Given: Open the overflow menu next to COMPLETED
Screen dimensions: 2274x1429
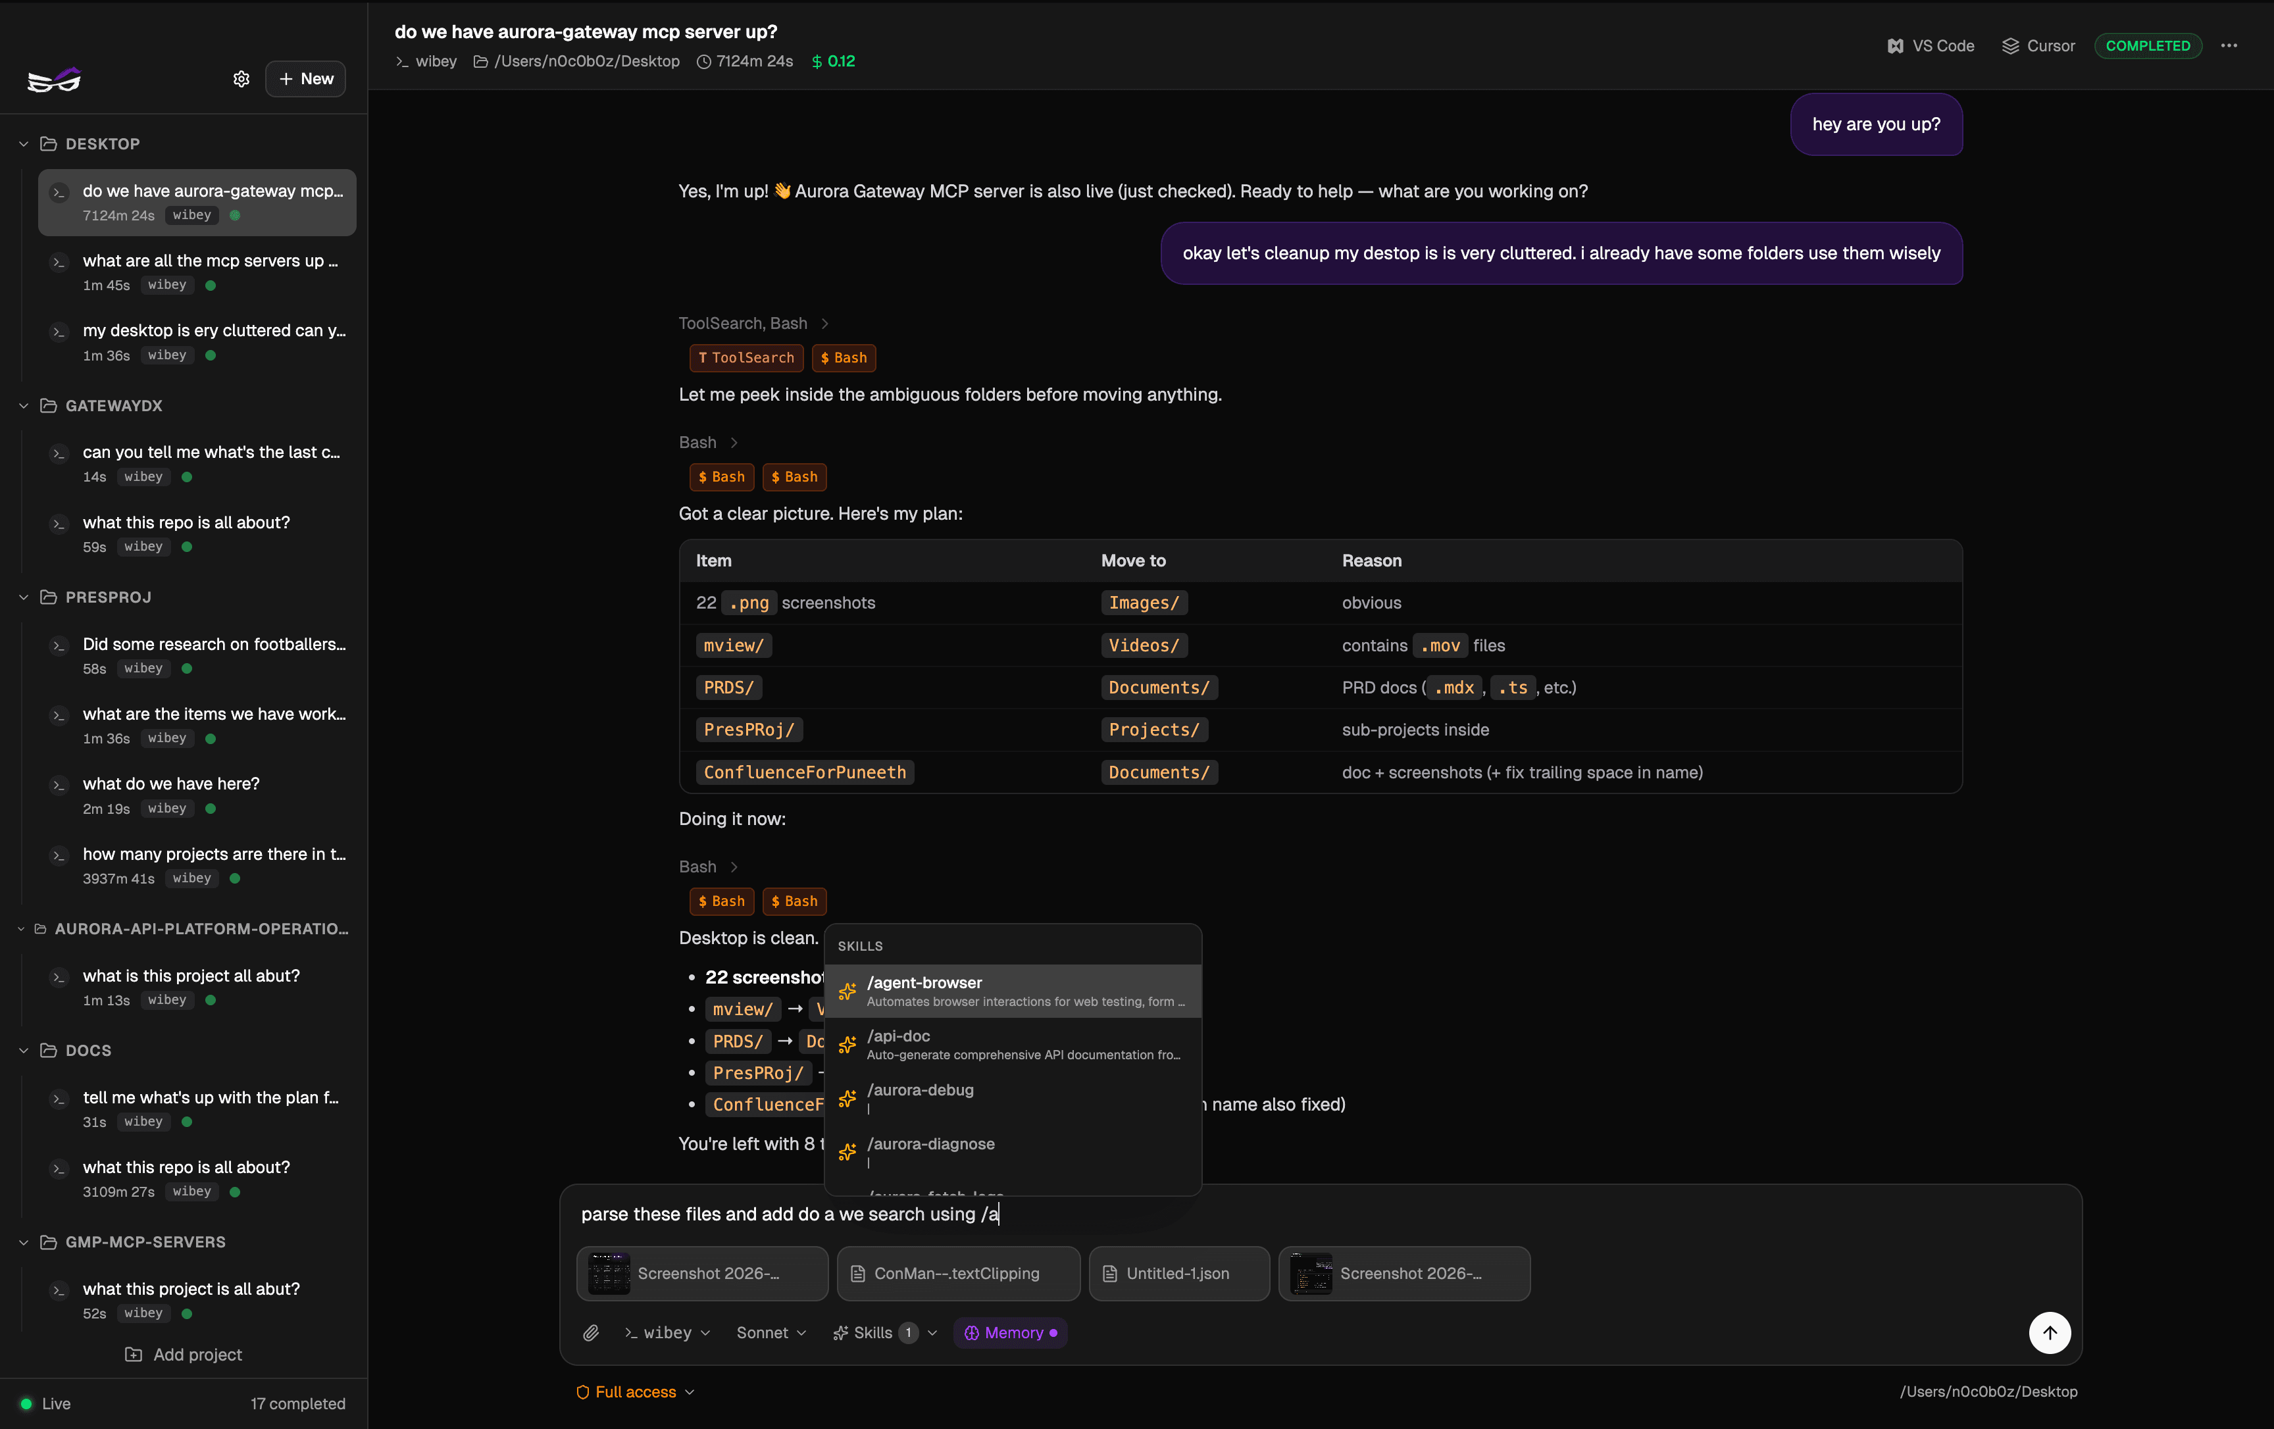Looking at the screenshot, I should tap(2230, 44).
